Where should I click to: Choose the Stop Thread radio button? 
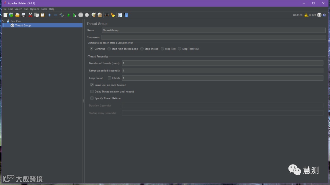142,49
